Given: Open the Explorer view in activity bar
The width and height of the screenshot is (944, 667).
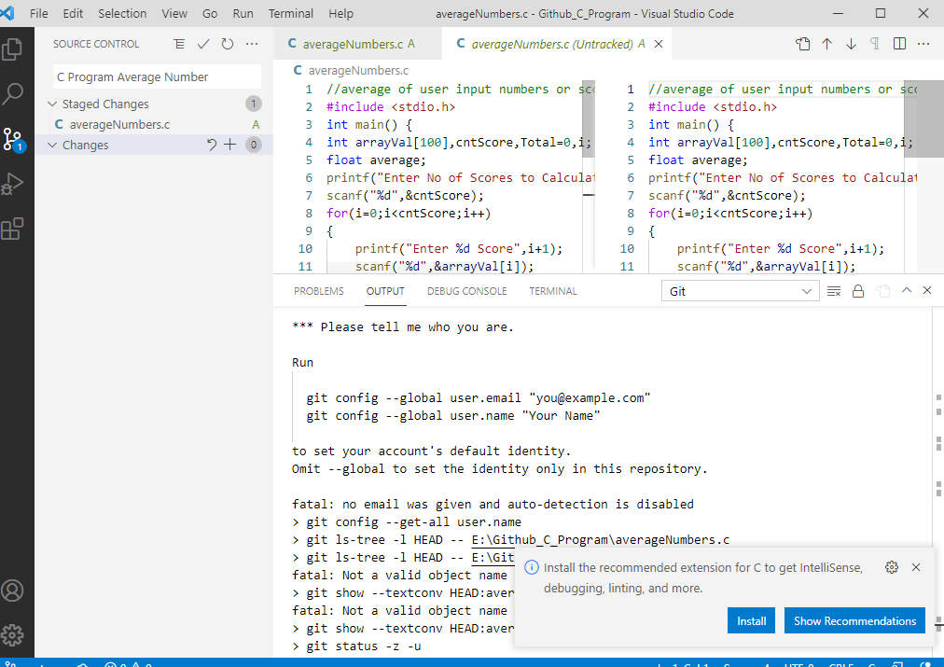Looking at the screenshot, I should [x=13, y=49].
